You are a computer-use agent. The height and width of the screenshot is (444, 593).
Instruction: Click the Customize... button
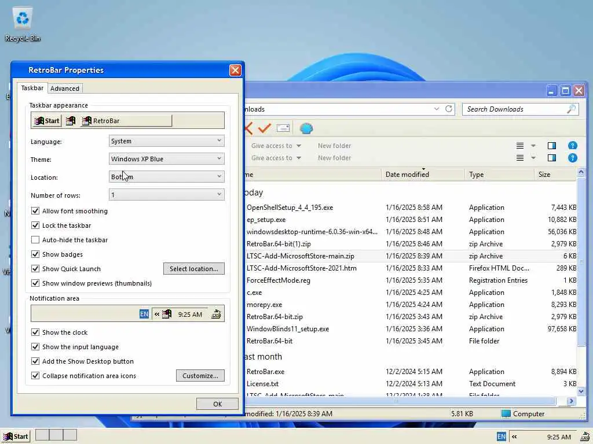(200, 376)
